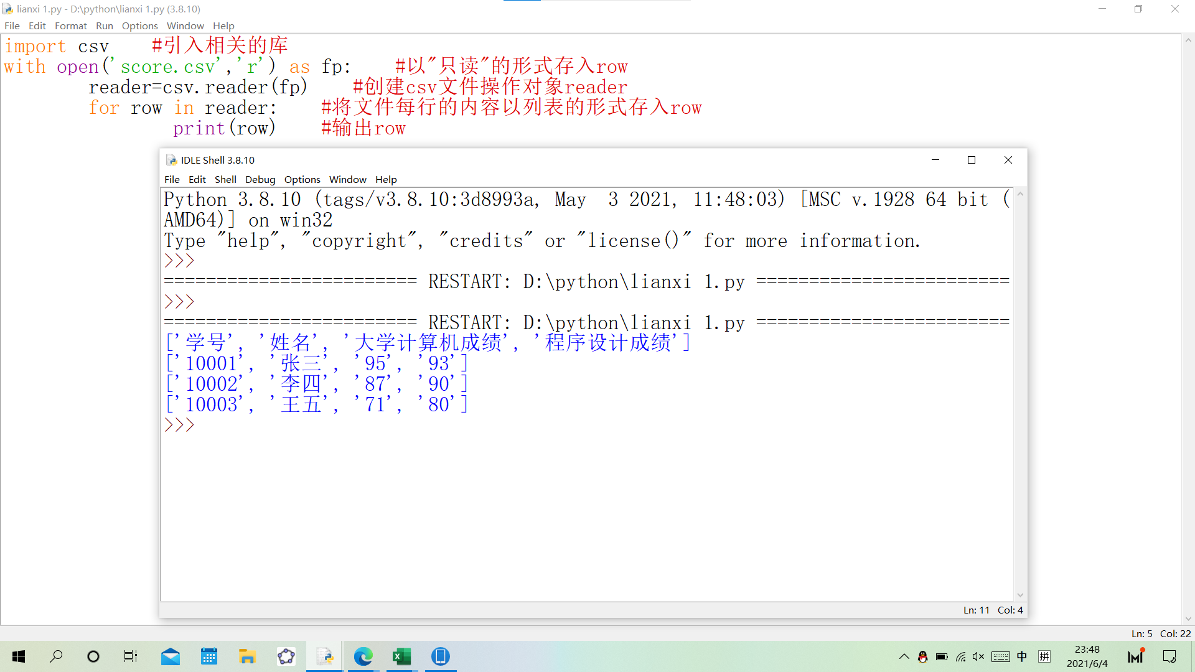Click IDLE Shell vertical scrollbar
The image size is (1195, 672).
tap(1019, 394)
